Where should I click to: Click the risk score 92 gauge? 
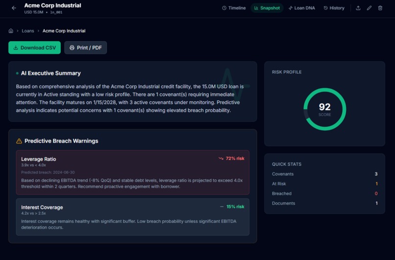[325, 109]
